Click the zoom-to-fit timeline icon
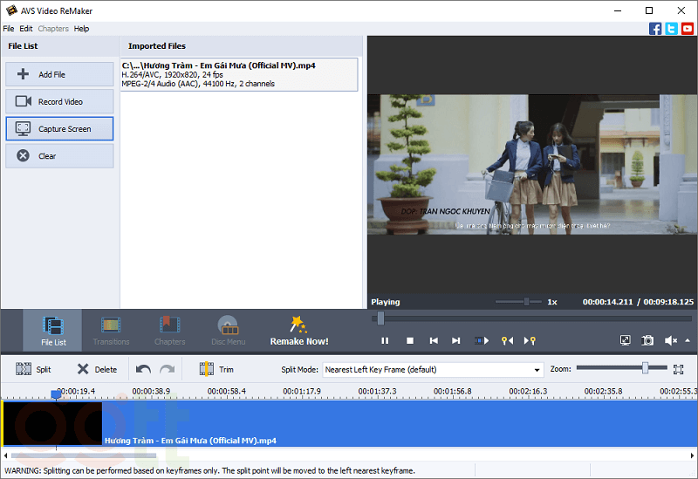This screenshot has height=479, width=698. [678, 369]
